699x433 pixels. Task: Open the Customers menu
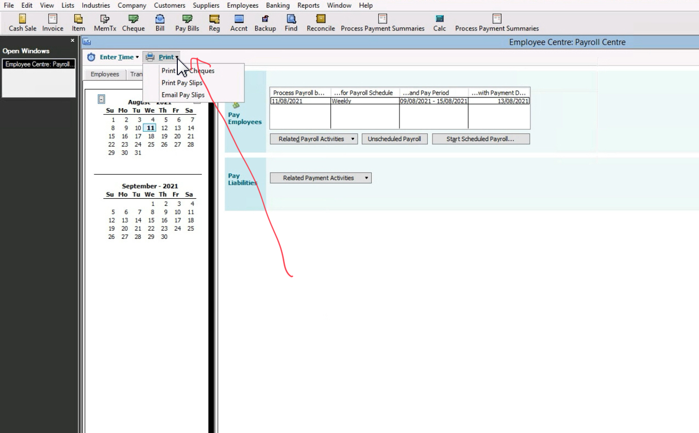coord(170,5)
